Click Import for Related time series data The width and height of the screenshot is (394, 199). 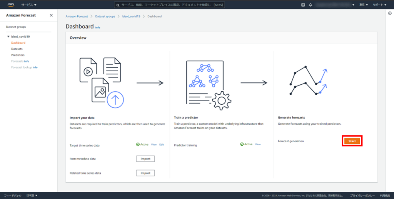pos(145,173)
